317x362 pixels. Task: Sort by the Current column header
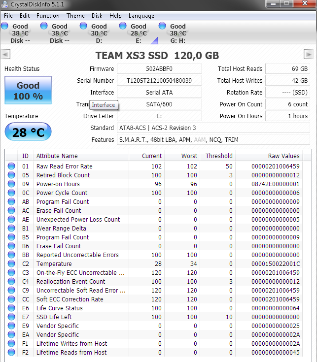[146, 156]
